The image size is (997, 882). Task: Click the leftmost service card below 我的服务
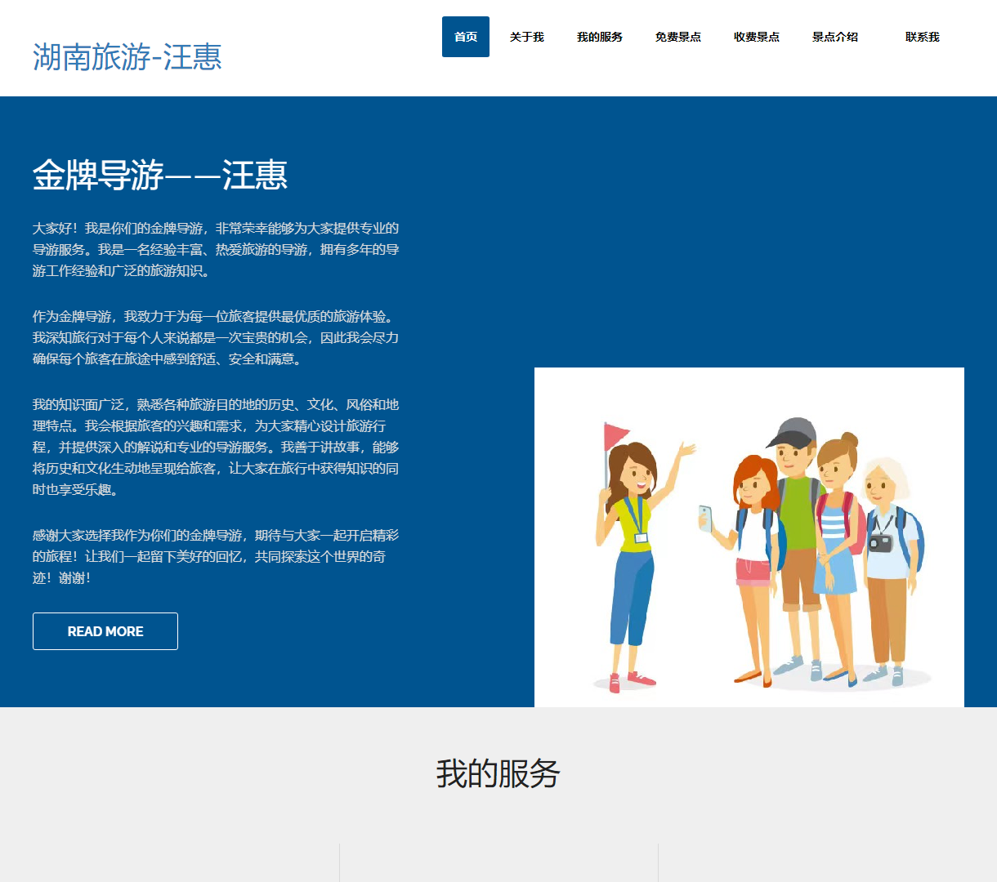click(x=180, y=866)
